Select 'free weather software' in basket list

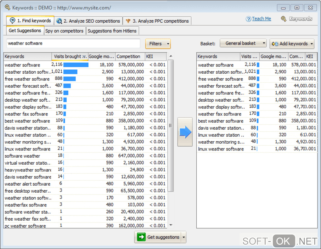[x=257, y=79]
